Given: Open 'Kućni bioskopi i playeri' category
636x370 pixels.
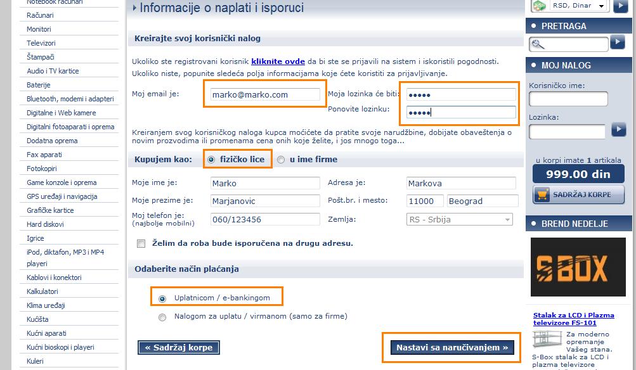Looking at the screenshot, I should coord(60,347).
